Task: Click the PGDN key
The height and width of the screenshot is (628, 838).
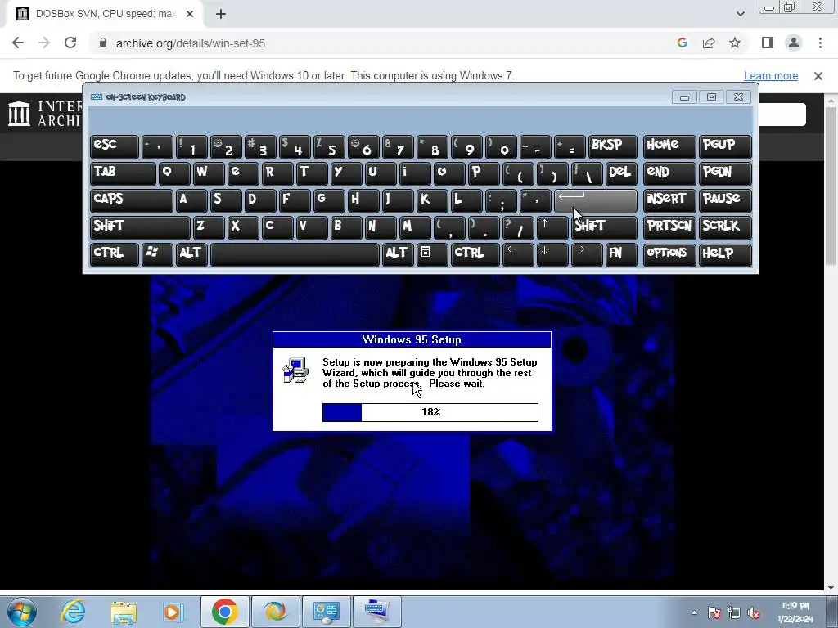Action: click(725, 173)
